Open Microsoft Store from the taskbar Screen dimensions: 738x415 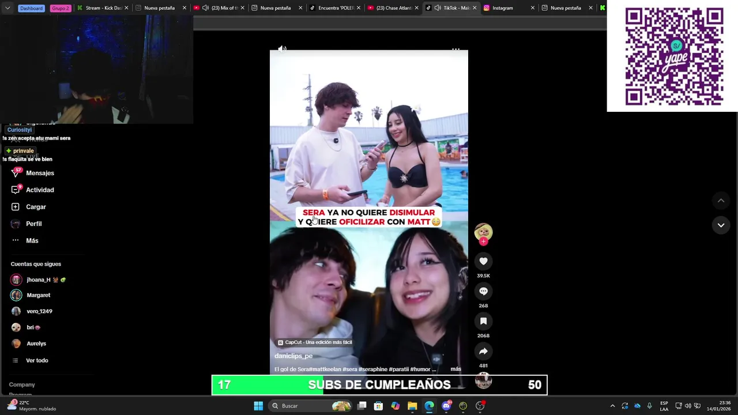(x=378, y=406)
